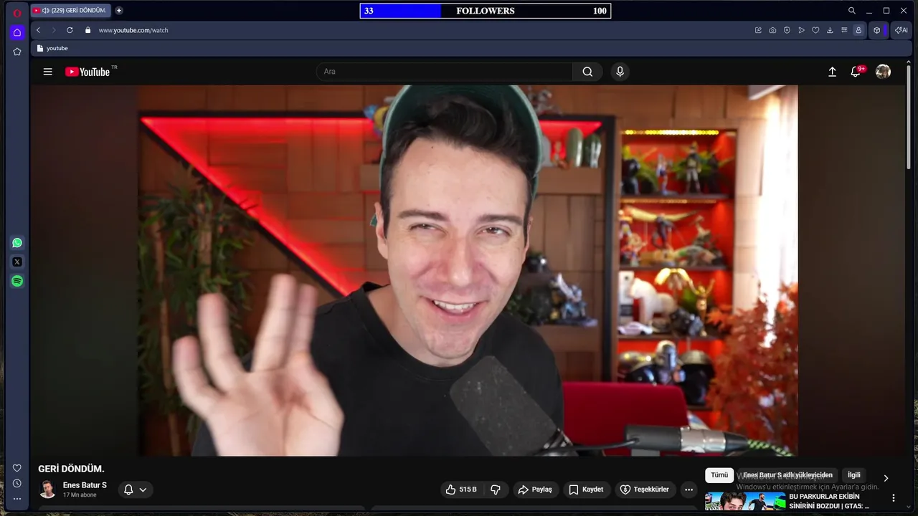Click the edit/notes icon in address bar
This screenshot has height=516, width=918.
pyautogui.click(x=758, y=30)
